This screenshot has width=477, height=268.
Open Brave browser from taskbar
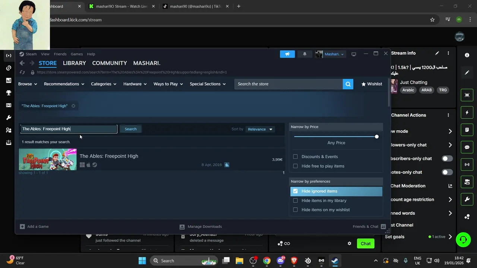(x=294, y=261)
